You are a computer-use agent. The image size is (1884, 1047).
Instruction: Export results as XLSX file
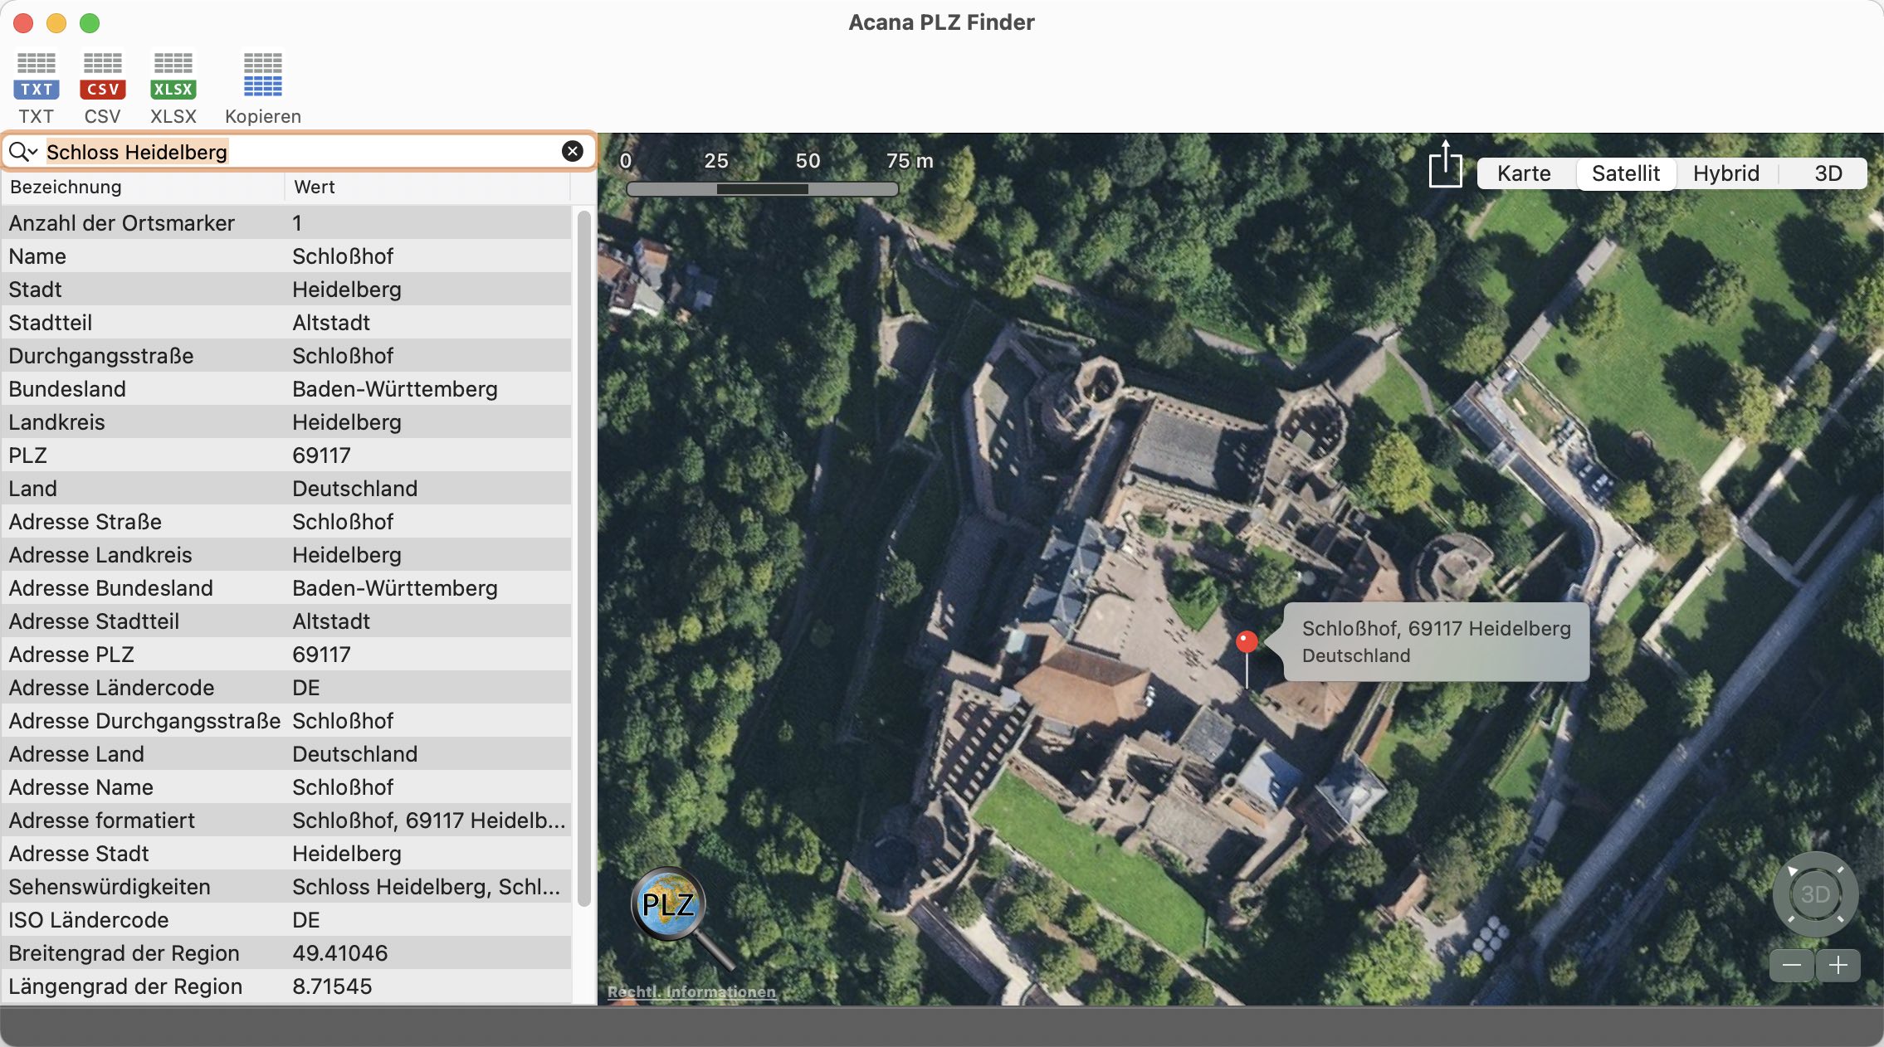point(173,87)
